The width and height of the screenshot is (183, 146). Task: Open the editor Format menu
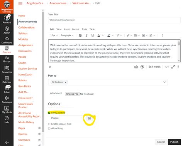tap(76, 29)
